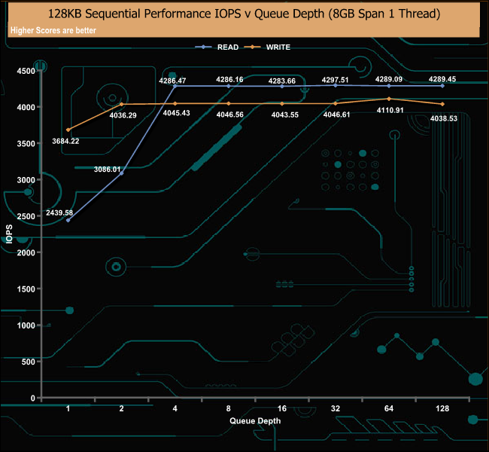
Task: Click the y-axis label 0
Action: [x=33, y=399]
